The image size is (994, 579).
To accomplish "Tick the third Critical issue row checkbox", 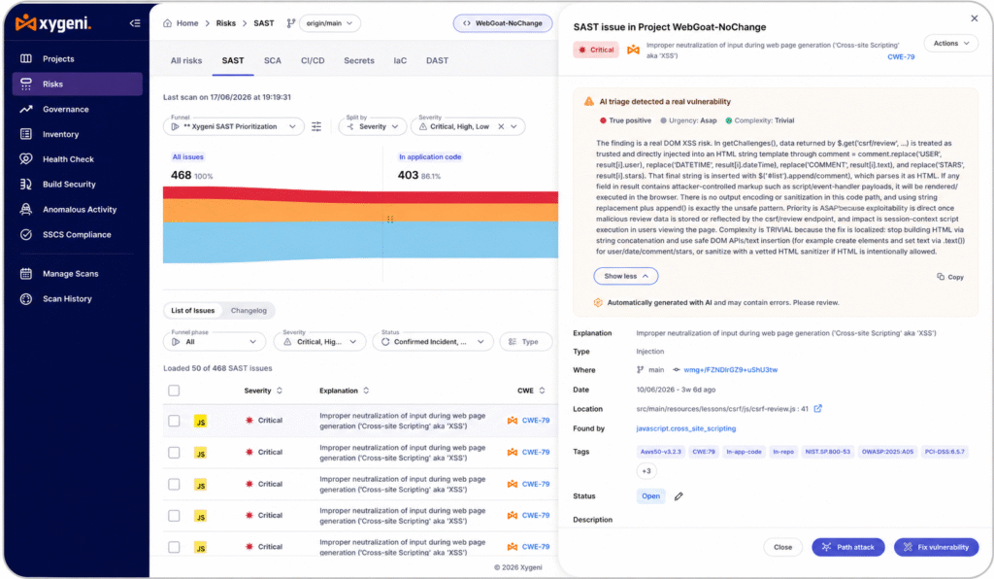I will click(x=174, y=485).
